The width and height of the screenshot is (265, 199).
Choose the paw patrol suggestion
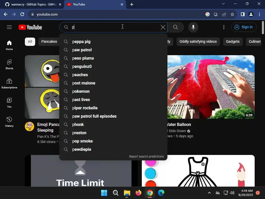(x=113, y=50)
